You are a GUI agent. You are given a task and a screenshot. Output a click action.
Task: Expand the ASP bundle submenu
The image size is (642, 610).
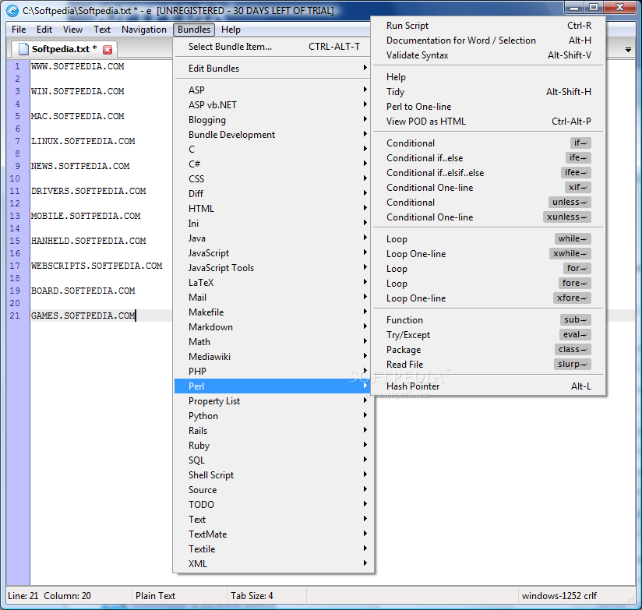click(x=273, y=90)
